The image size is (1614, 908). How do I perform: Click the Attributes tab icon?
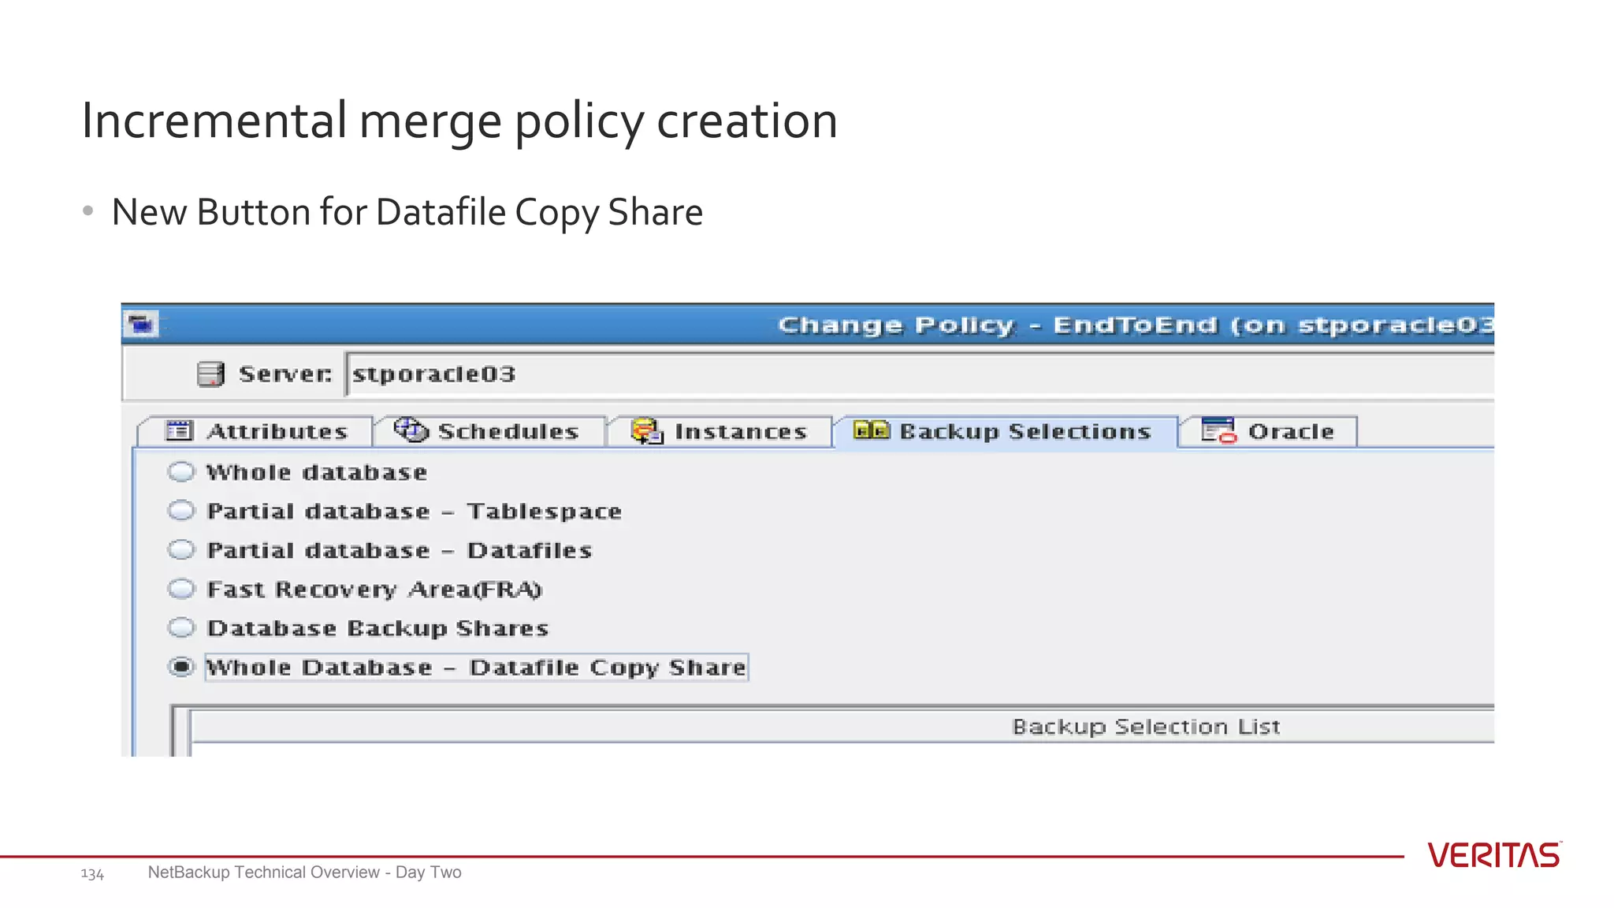(x=179, y=430)
